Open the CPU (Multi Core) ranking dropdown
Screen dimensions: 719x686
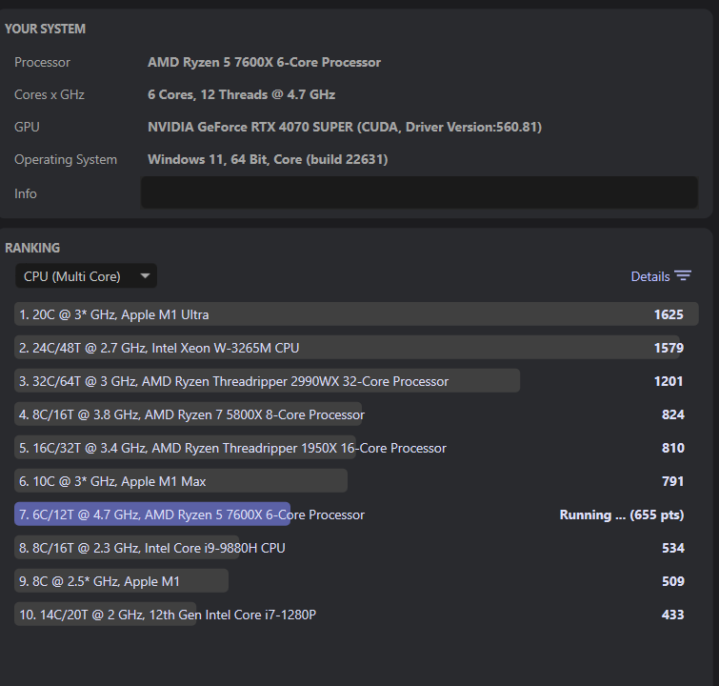point(87,276)
